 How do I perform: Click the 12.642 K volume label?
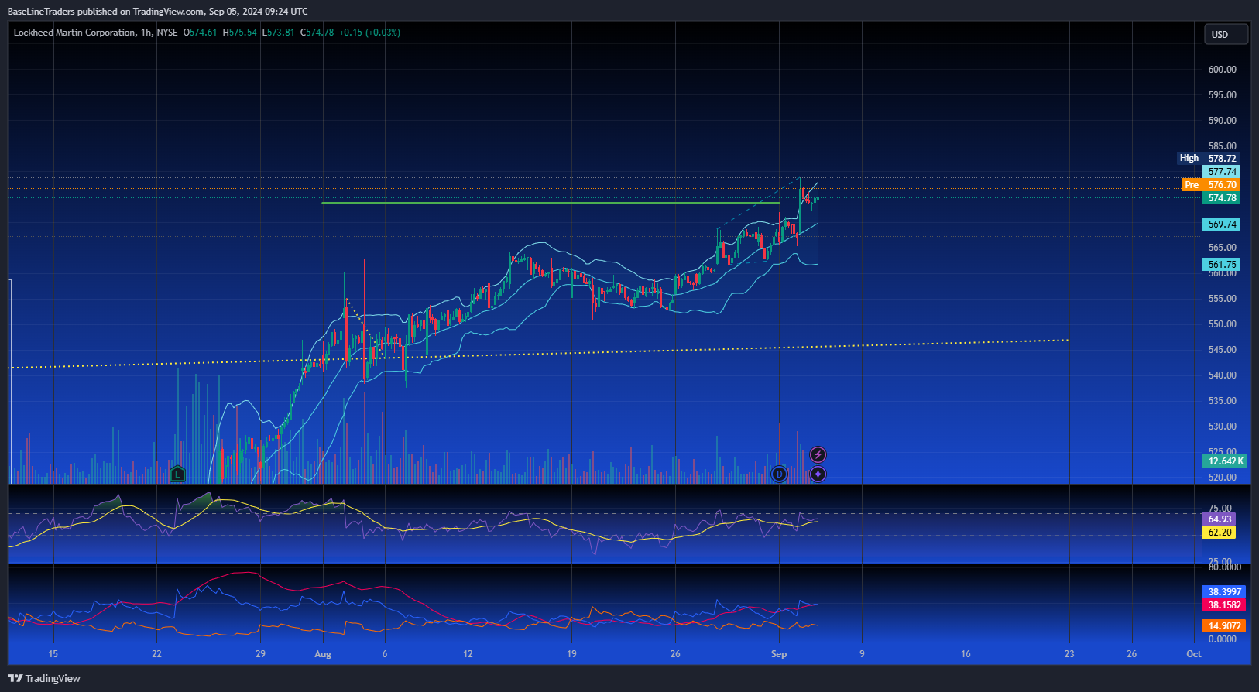[1225, 461]
